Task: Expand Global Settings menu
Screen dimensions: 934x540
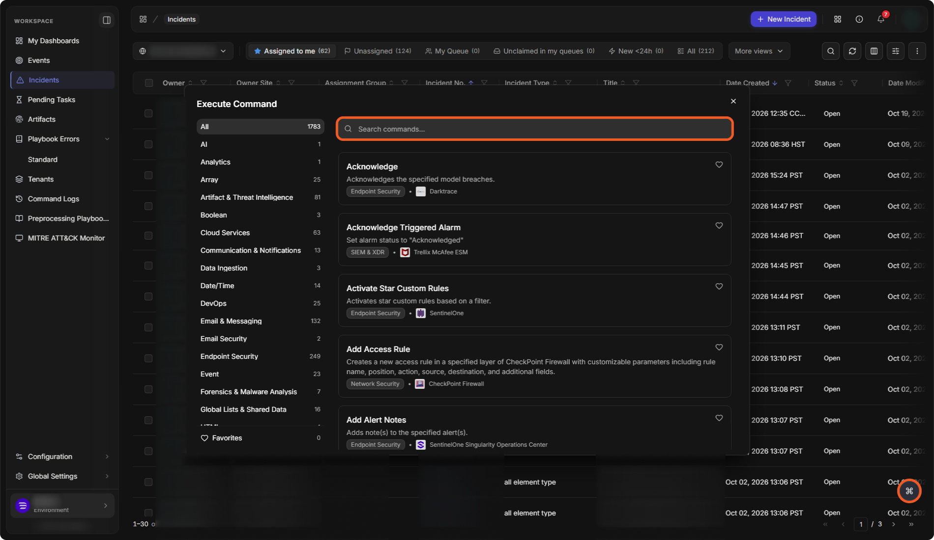Action: tap(62, 476)
